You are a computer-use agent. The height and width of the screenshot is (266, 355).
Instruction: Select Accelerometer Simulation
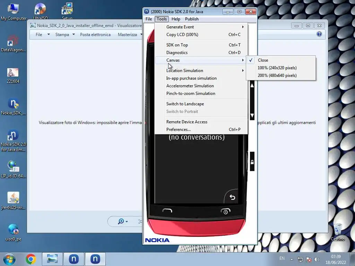point(201,86)
